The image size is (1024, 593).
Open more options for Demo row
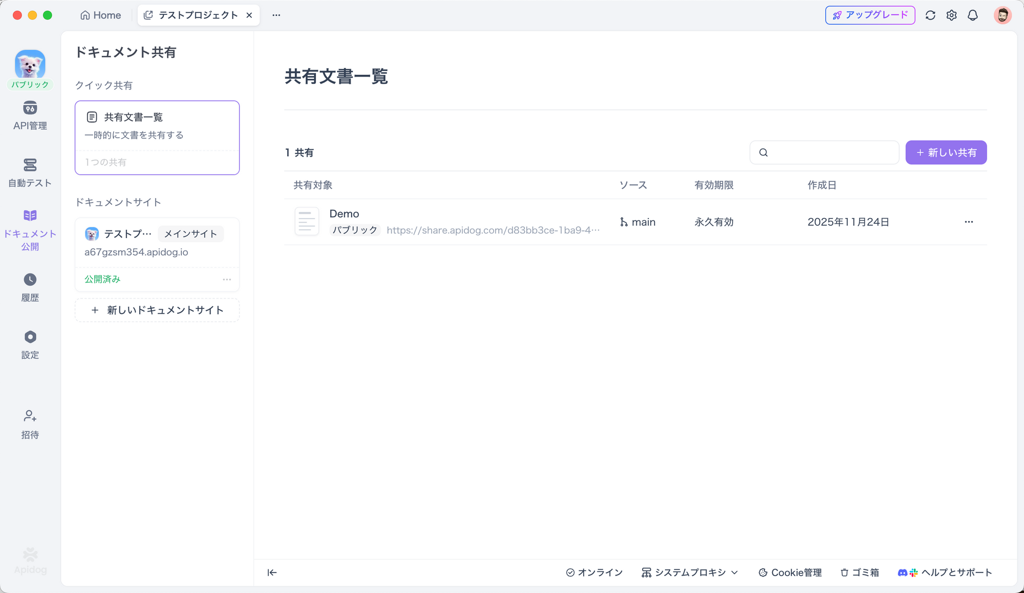pyautogui.click(x=969, y=222)
